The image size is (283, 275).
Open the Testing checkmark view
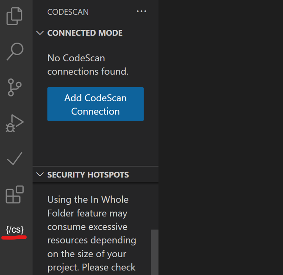click(x=15, y=158)
